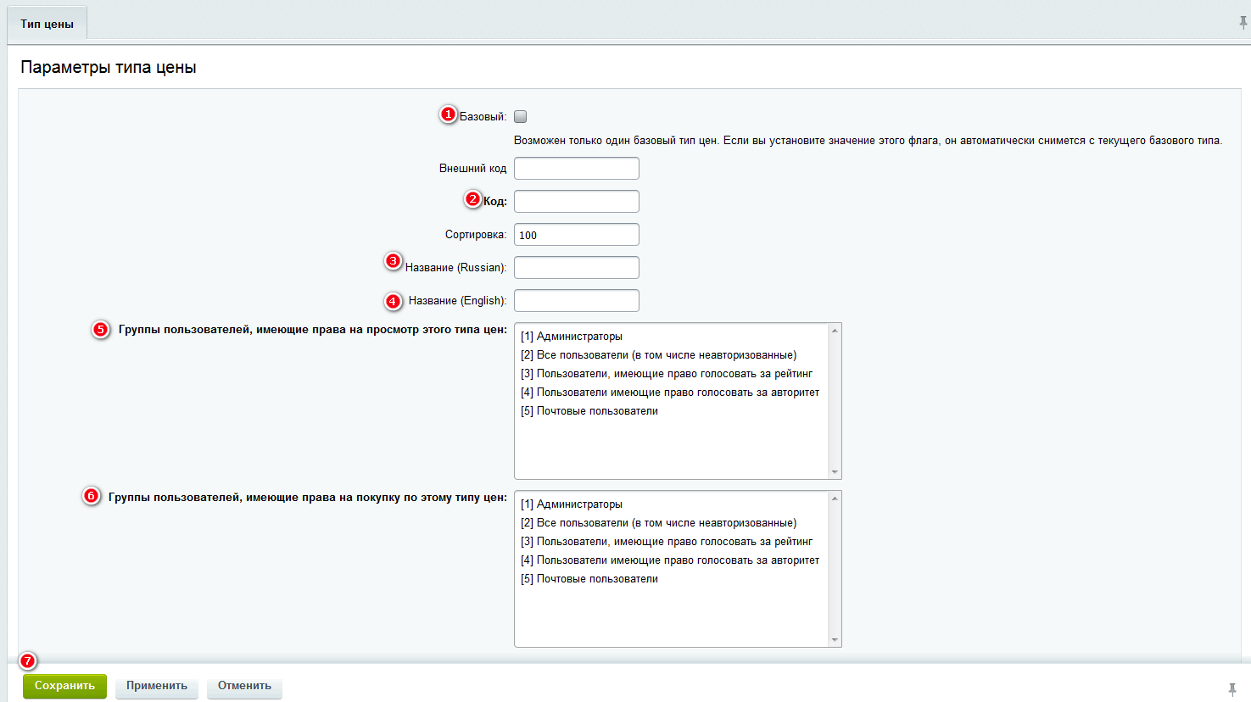This screenshot has width=1251, height=702.
Task: Focus the Название (English) input field
Action: click(577, 301)
